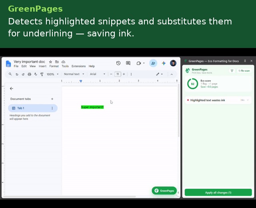Open the Format menu
Image resolution: width=256 pixels, height=208 pixels.
[x=54, y=66]
